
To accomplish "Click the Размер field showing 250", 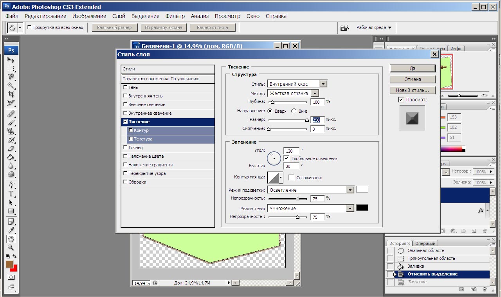I will [317, 120].
